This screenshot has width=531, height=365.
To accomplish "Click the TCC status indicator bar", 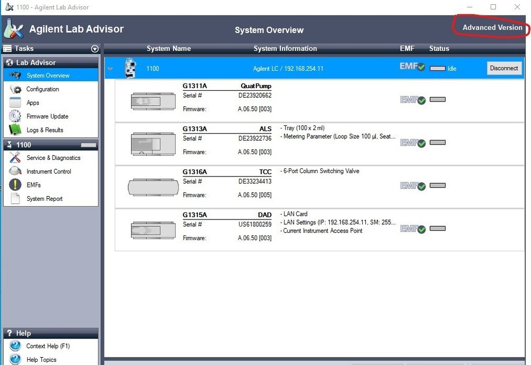I will coord(437,185).
